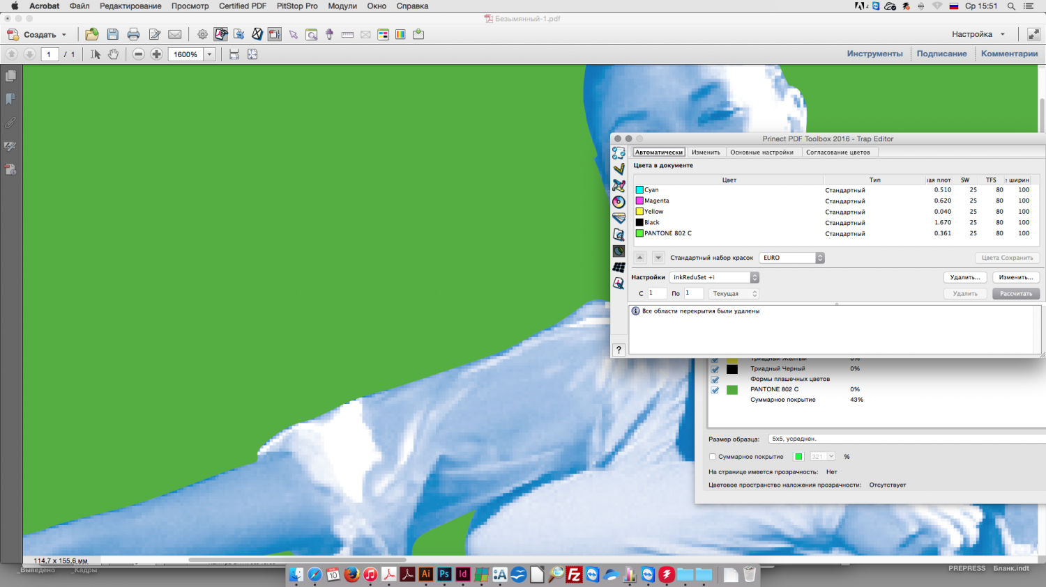
Task: Expand the Customize toolbar dropdown
Action: pos(1003,34)
